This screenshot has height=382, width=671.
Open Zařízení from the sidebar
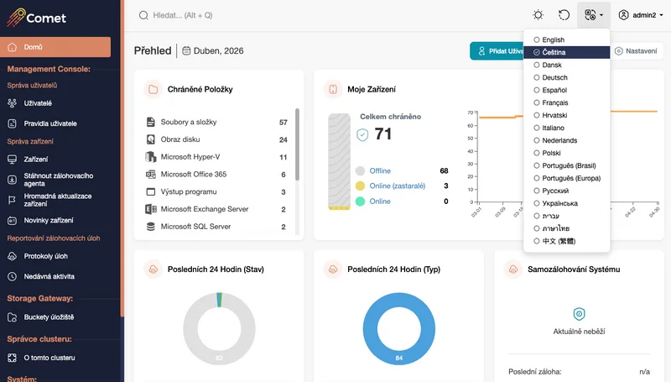point(35,159)
